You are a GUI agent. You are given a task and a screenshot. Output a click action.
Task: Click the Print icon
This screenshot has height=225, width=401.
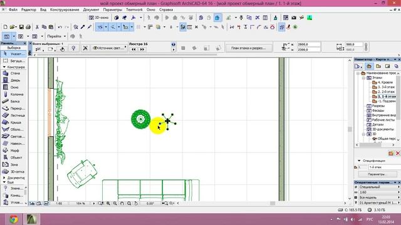(28, 27)
